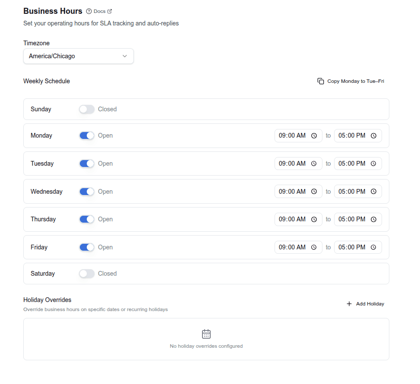Enable the Sunday open toggle

[x=86, y=109]
